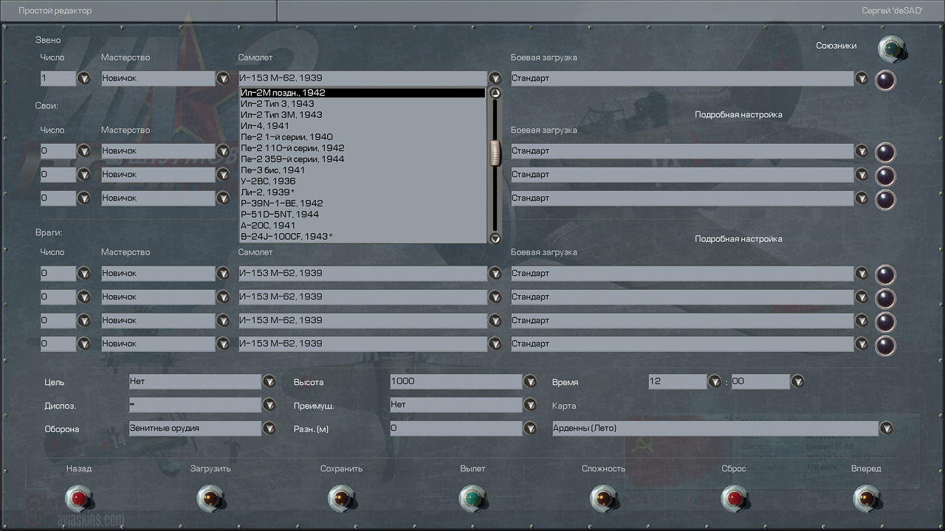This screenshot has height=531, width=945.
Task: Click the Высота field showing 1000
Action: (x=456, y=381)
